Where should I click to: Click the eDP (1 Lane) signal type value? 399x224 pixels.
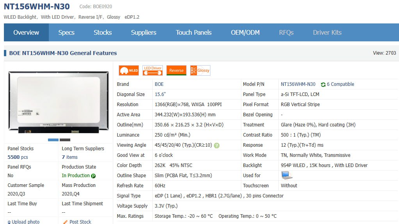click(219, 196)
